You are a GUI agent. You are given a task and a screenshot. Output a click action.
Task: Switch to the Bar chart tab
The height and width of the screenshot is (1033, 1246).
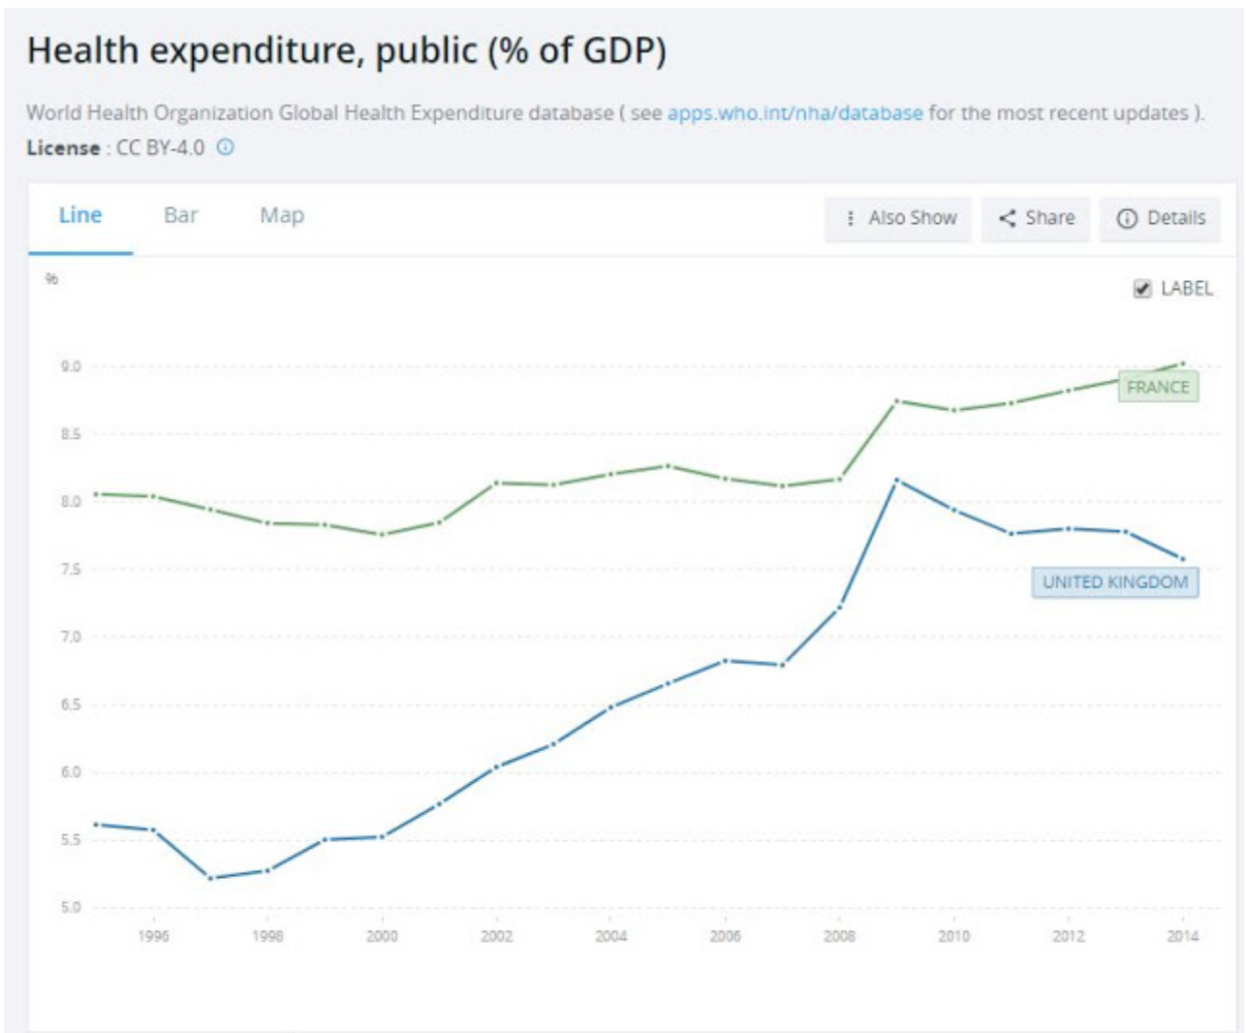click(x=181, y=215)
